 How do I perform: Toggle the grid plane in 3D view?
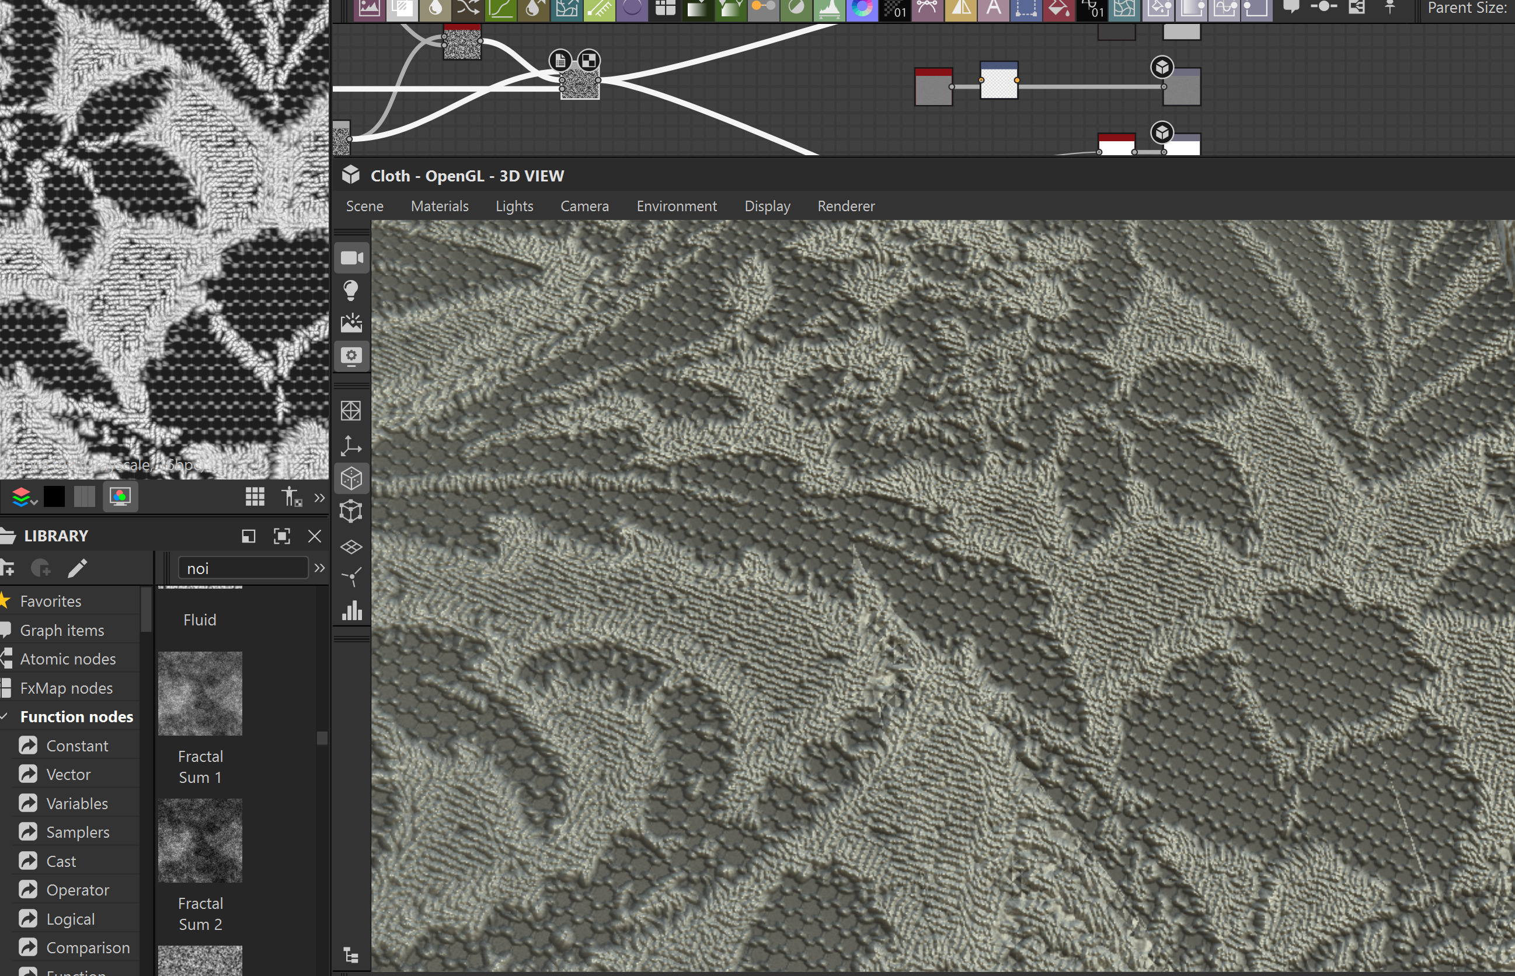pyautogui.click(x=351, y=546)
